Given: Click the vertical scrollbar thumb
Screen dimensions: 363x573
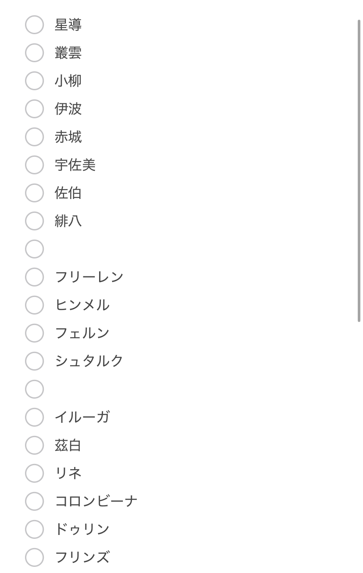Looking at the screenshot, I should [x=359, y=171].
